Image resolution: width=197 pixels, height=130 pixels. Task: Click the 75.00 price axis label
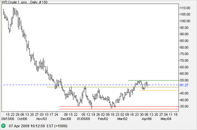(x=184, y=54)
